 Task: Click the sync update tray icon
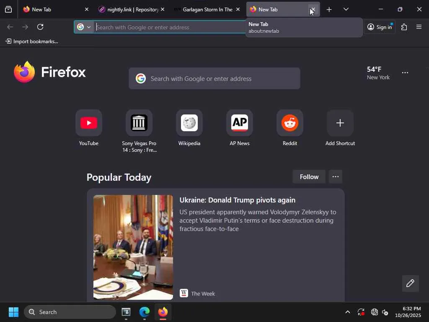point(361,312)
